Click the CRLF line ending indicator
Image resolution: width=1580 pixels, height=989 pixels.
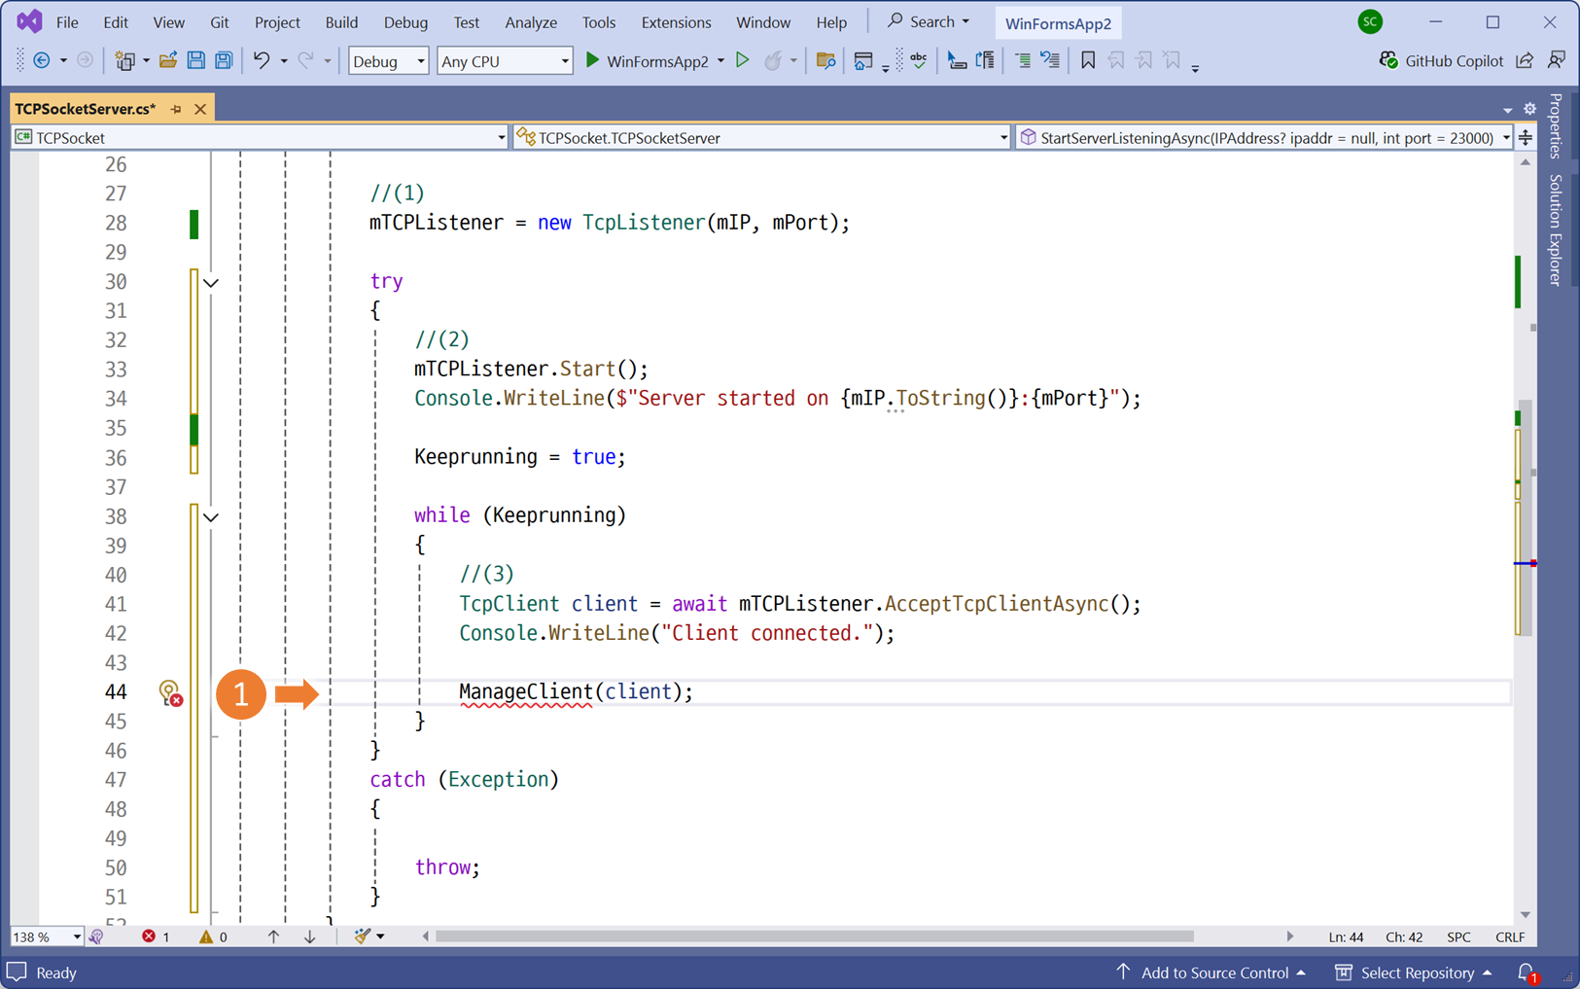1509,937
